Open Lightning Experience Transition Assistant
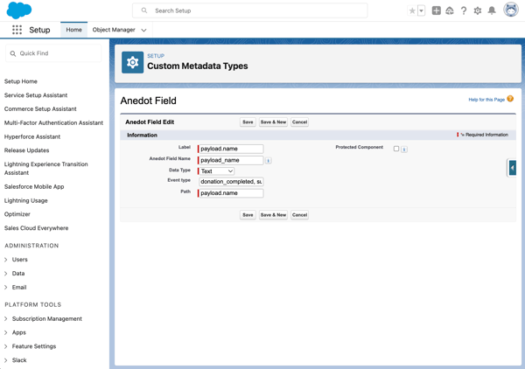Screen dimensions: 525x369 click(x=45, y=168)
